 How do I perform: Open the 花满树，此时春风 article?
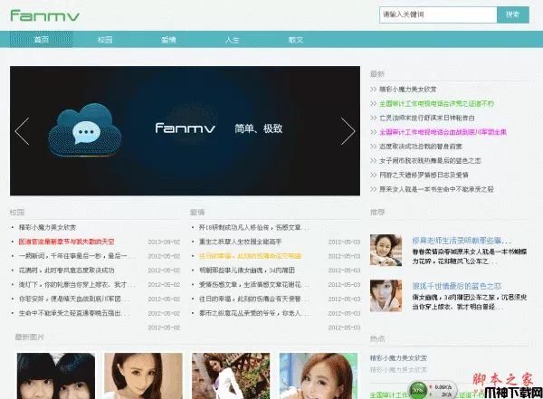coord(66,271)
